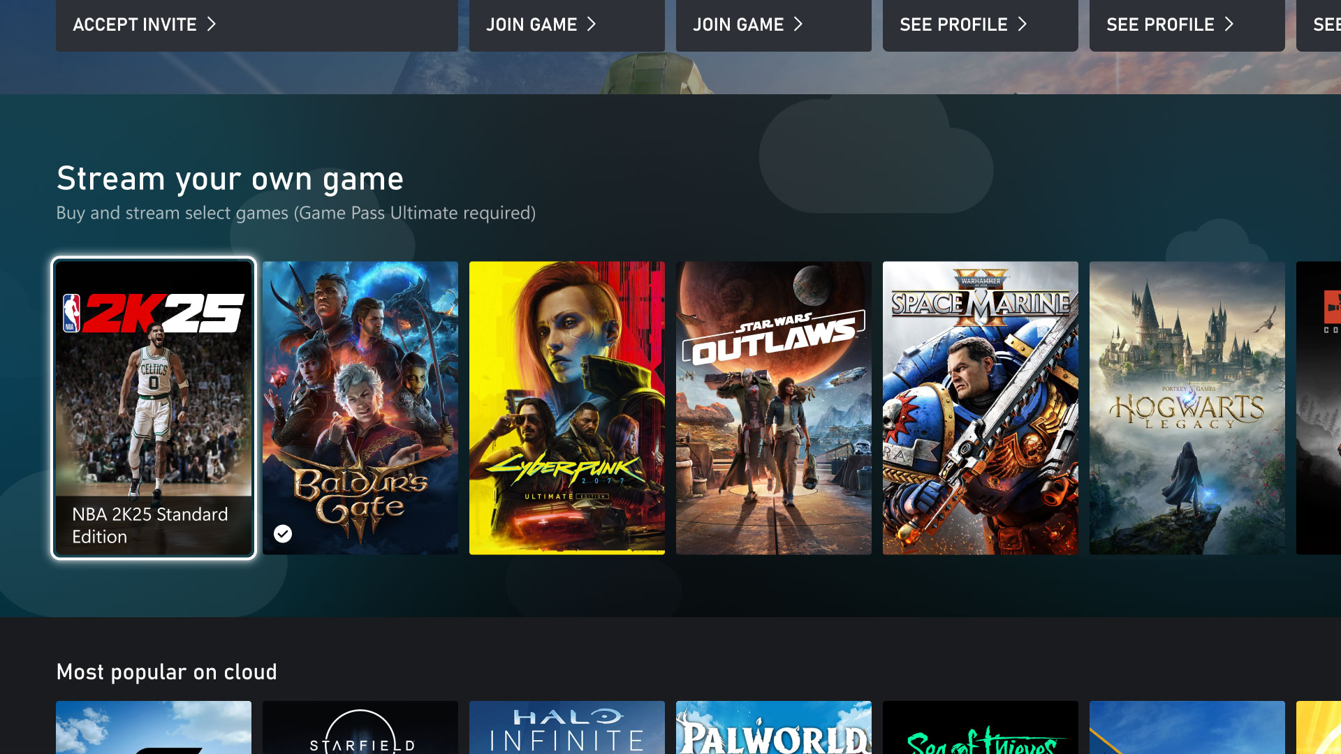The height and width of the screenshot is (754, 1341).
Task: Toggle checkmark on Baldur's Gate 3
Action: 283,534
